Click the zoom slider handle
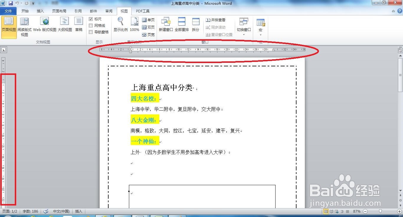 (x=381, y=211)
